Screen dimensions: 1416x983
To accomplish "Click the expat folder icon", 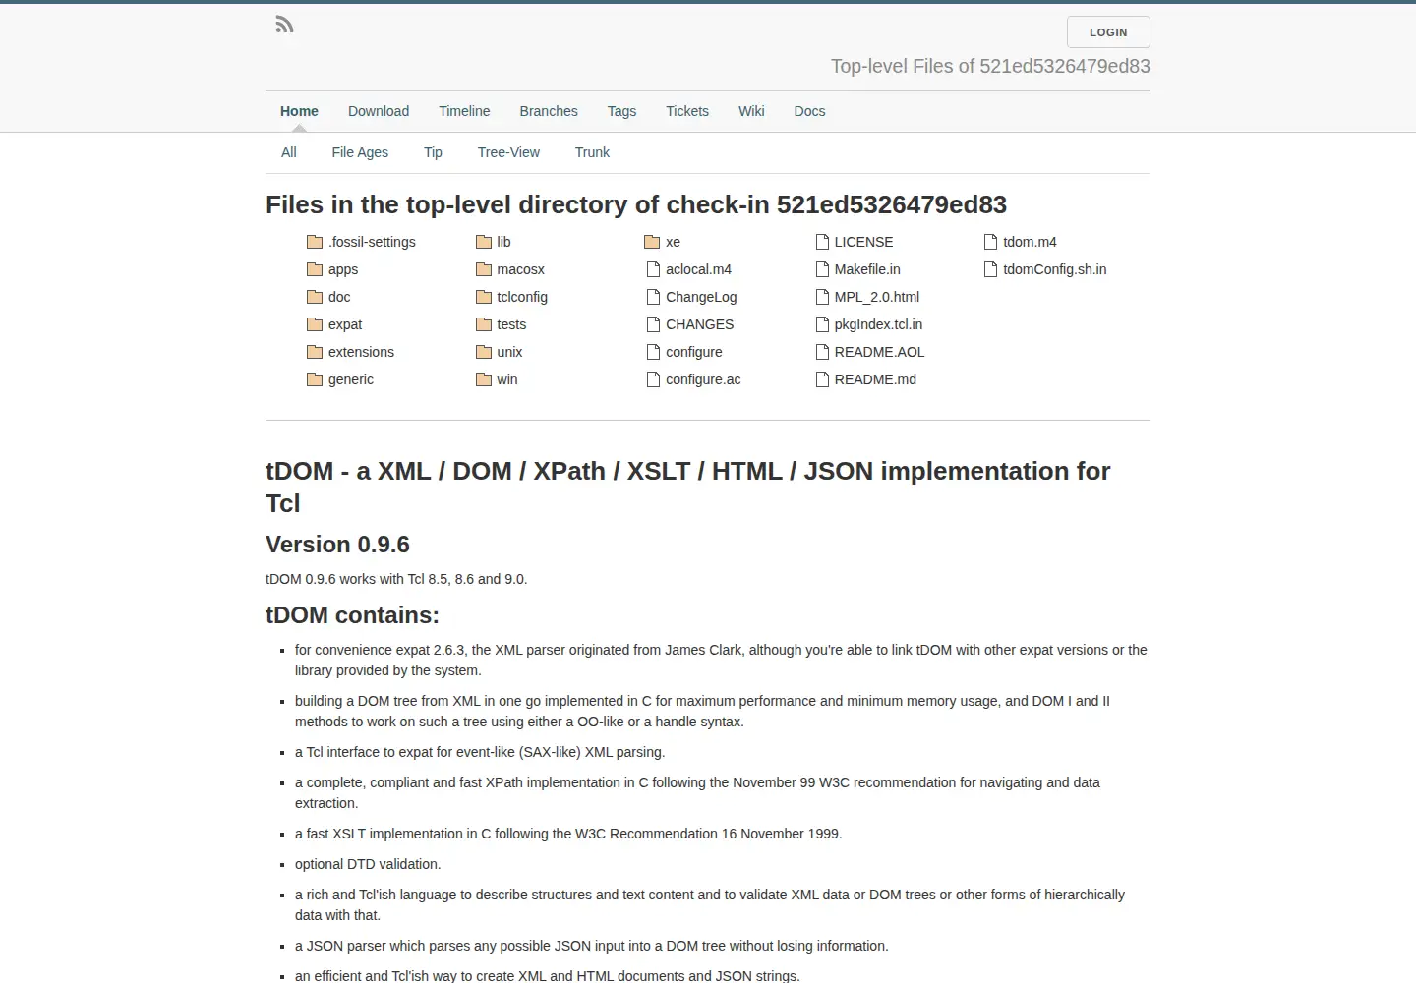I will click(315, 324).
